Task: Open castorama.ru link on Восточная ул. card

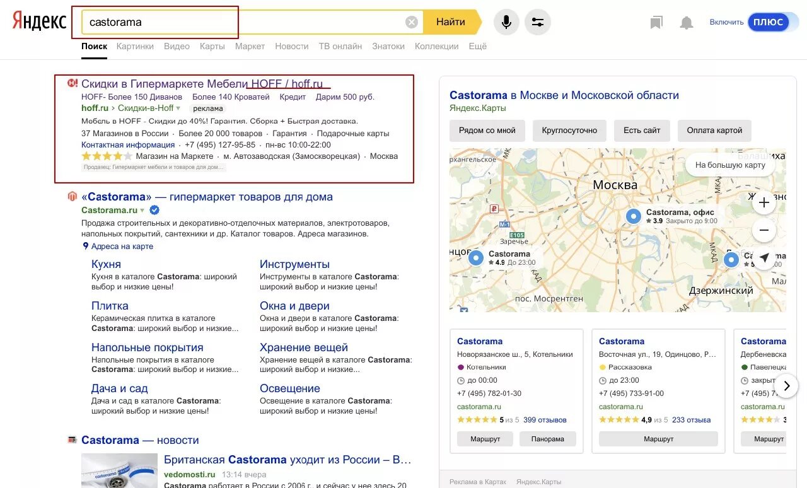Action: (621, 407)
